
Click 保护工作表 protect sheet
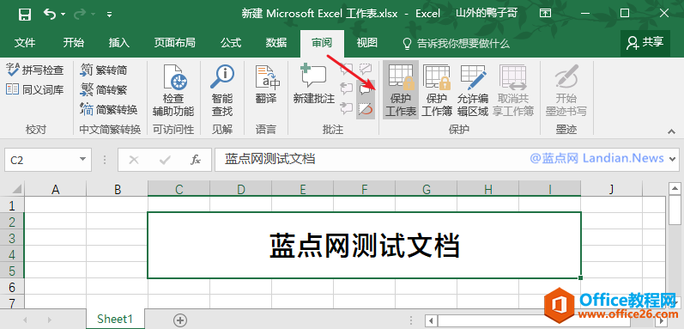click(x=401, y=90)
